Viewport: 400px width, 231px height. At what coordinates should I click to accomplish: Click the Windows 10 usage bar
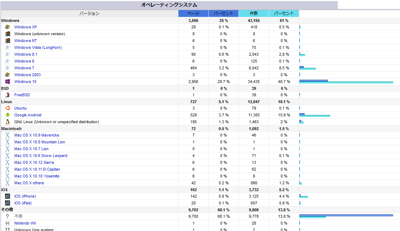pyautogui.click(x=346, y=82)
